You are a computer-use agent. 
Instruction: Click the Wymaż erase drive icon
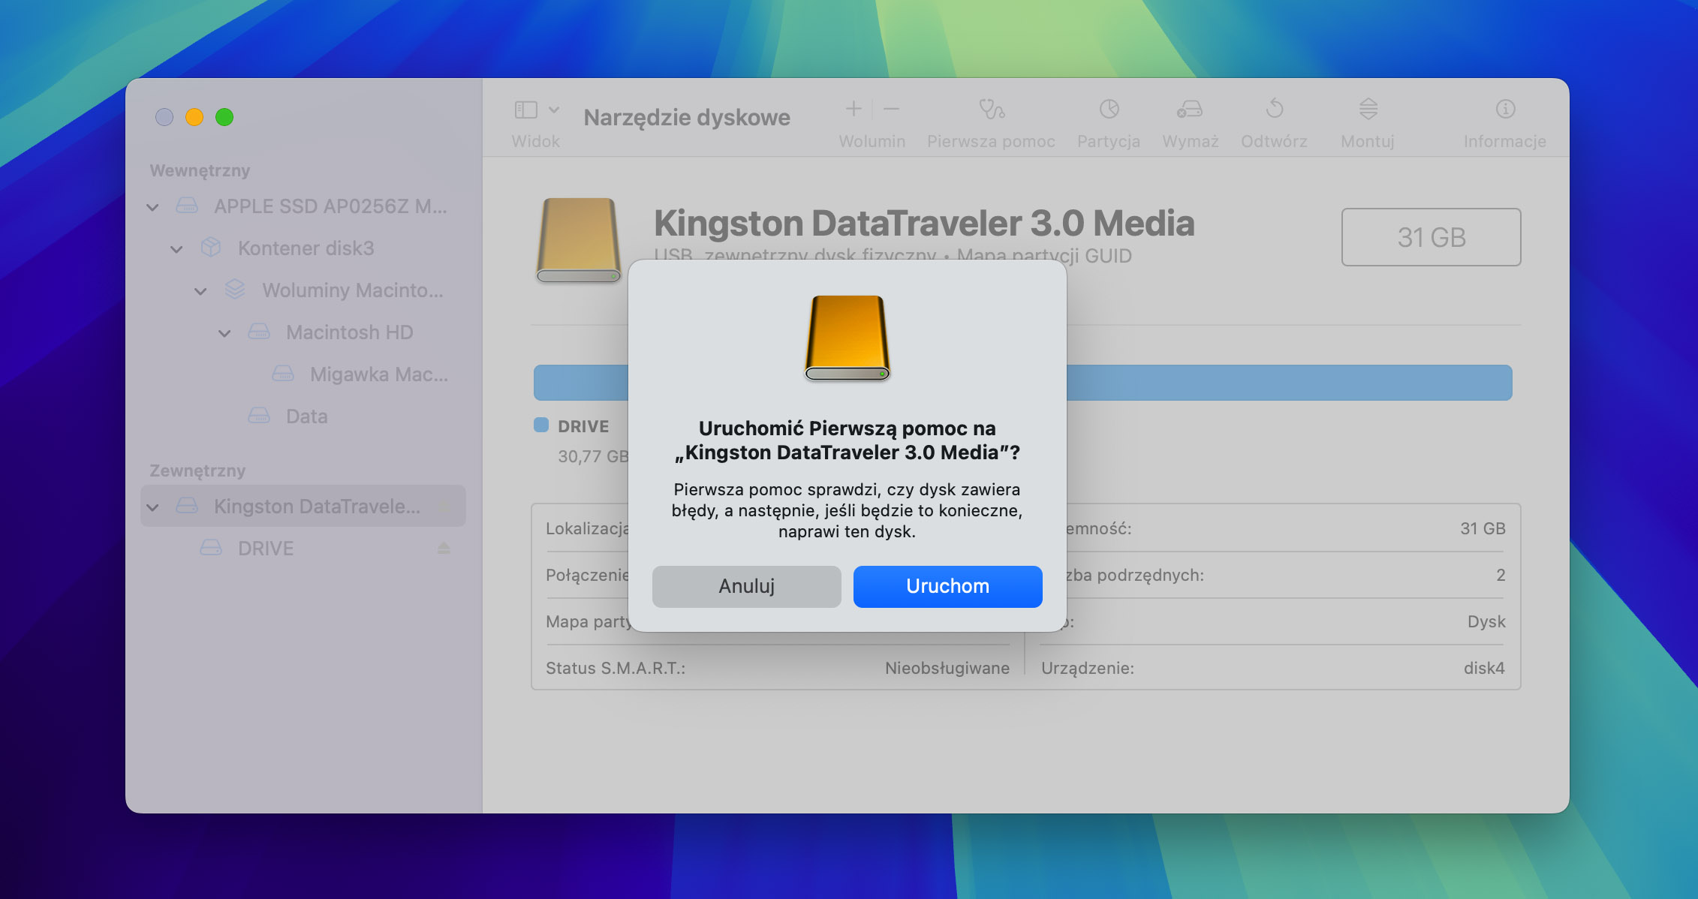click(x=1190, y=110)
